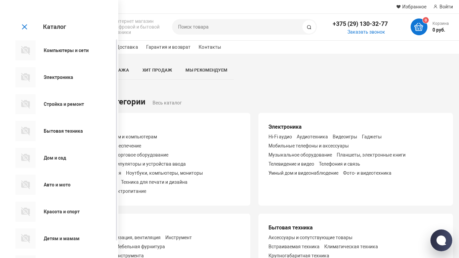Open Крупногабаритная техника subcategory

click(x=299, y=256)
